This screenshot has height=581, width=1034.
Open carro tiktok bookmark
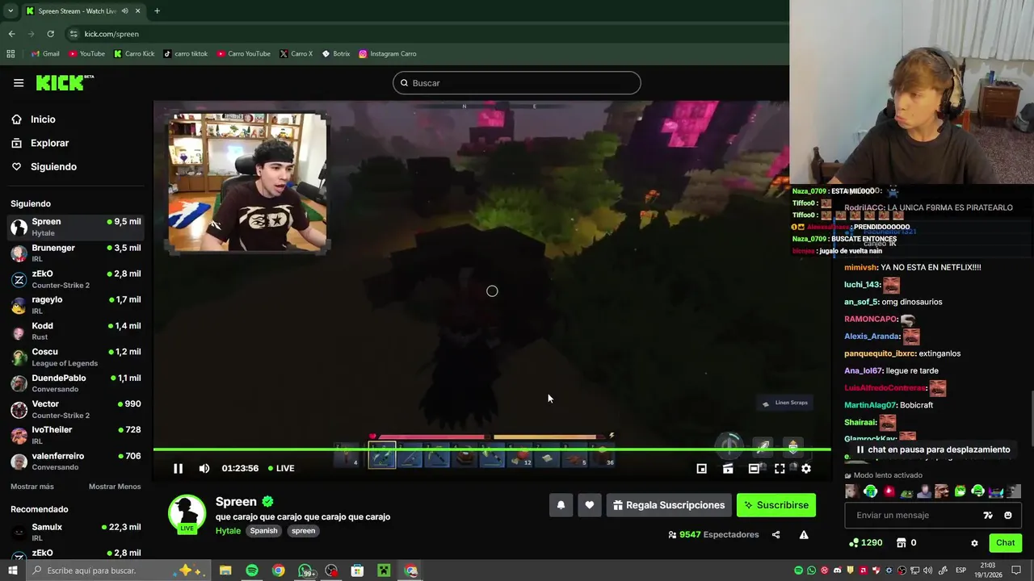[185, 54]
